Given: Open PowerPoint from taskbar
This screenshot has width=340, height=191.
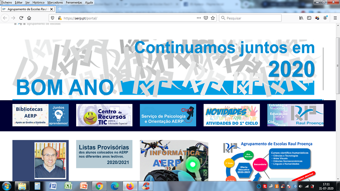Looking at the screenshot, I should pos(84,186).
